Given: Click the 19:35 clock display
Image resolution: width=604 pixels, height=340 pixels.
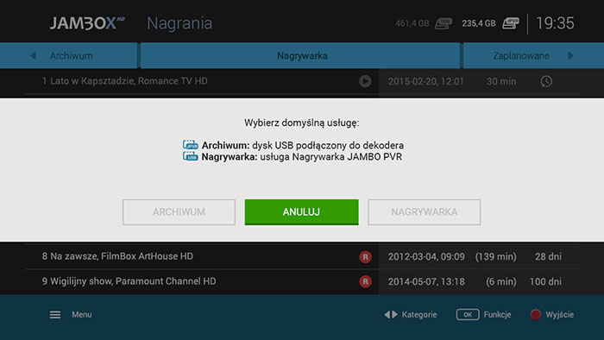Looking at the screenshot, I should pyautogui.click(x=555, y=23).
